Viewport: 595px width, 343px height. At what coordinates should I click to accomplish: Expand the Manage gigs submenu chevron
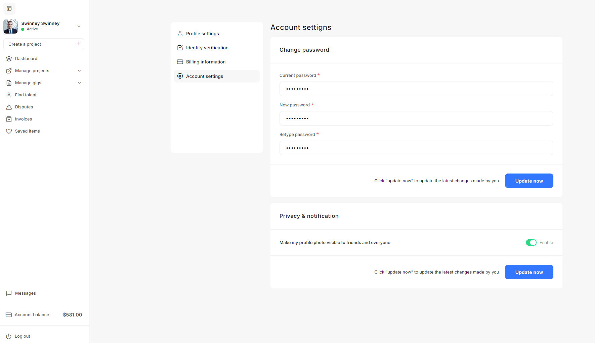pos(79,83)
